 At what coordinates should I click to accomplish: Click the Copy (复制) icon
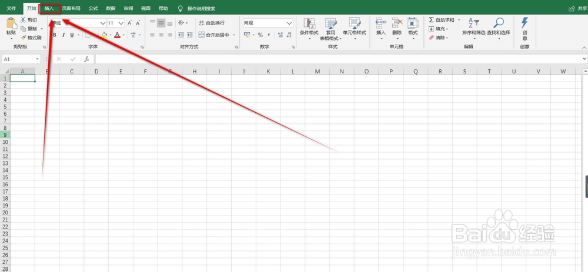24,29
